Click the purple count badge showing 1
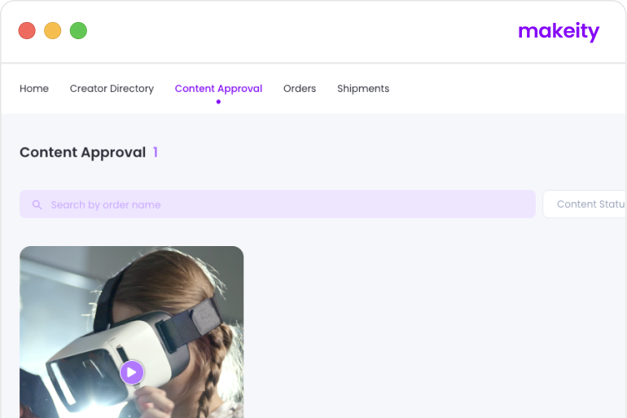 click(x=156, y=152)
